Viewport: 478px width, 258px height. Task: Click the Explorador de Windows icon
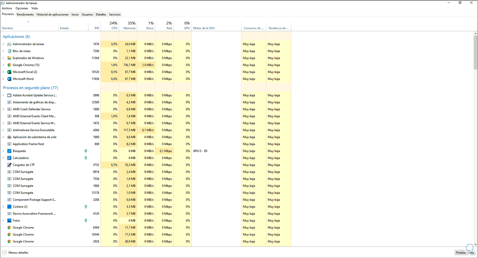(9, 58)
